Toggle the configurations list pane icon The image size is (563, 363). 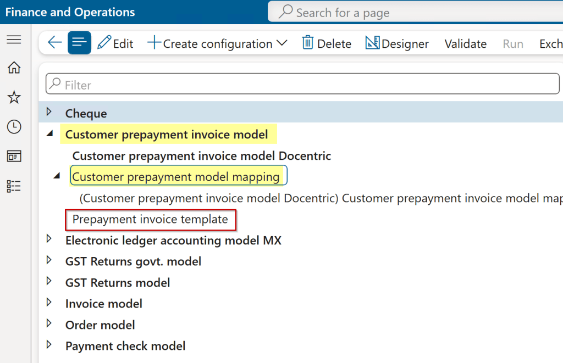(x=79, y=43)
